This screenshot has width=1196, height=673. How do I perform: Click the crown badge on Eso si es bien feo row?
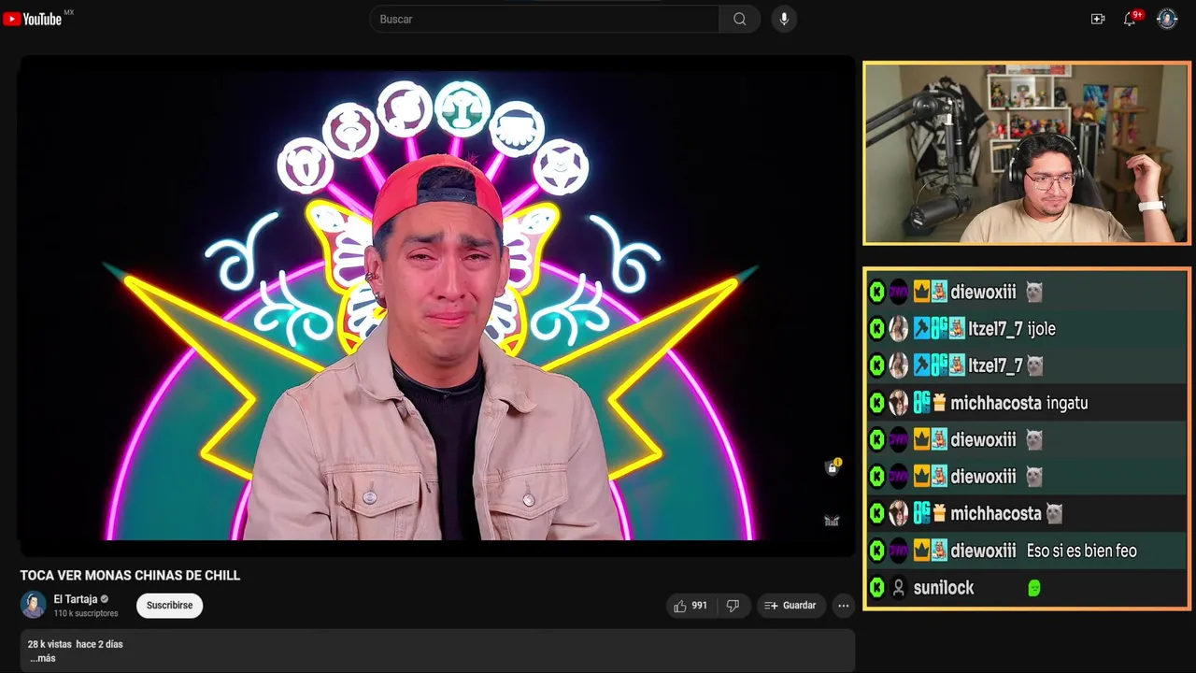pos(921,551)
